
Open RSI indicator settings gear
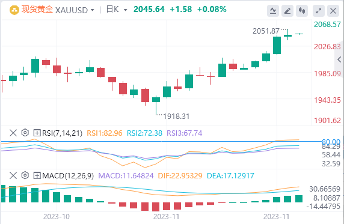click(25, 133)
